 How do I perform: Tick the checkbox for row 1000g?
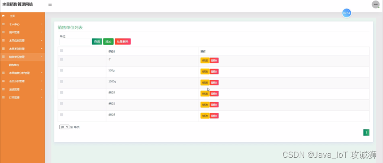pos(62,81)
